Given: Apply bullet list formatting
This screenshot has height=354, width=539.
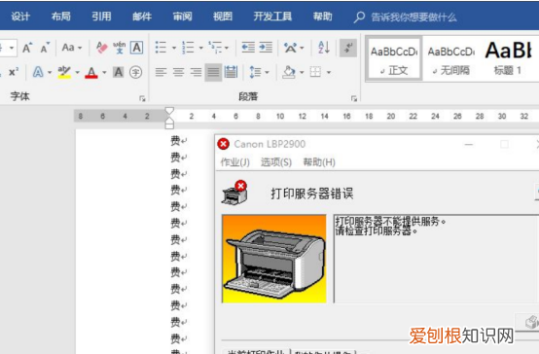Looking at the screenshot, I should 161,48.
